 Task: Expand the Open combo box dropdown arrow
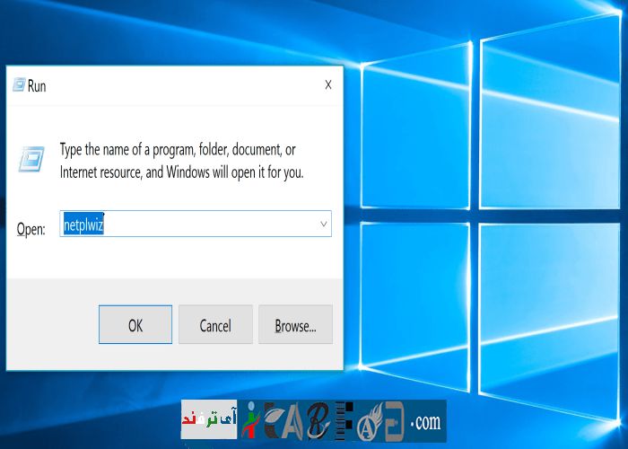323,224
